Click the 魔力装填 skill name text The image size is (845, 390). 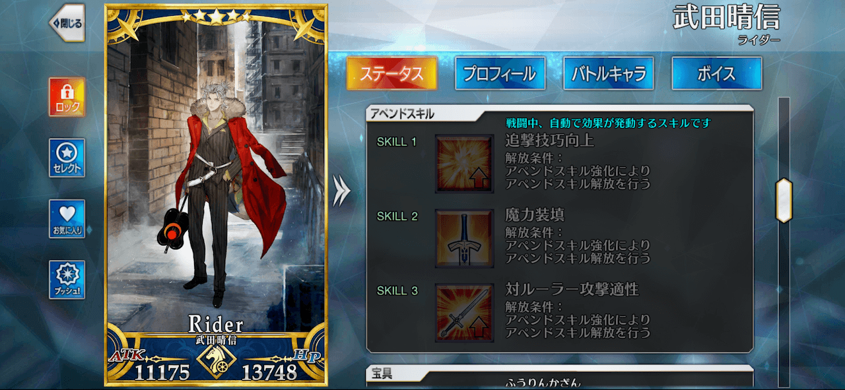(535, 215)
